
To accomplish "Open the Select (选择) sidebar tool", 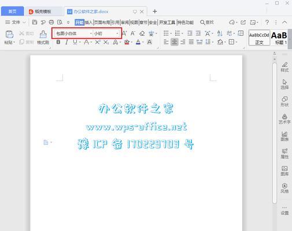I will coord(284,84).
